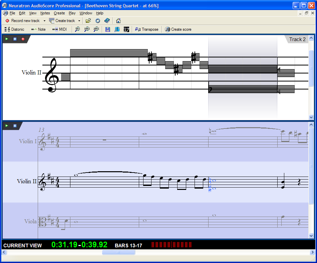Click the save floppy disk icon
The image size is (317, 263).
107,29
